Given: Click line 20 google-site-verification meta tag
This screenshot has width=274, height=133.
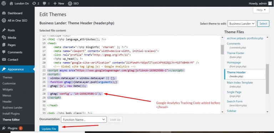Looking at the screenshot, I should (126, 63).
